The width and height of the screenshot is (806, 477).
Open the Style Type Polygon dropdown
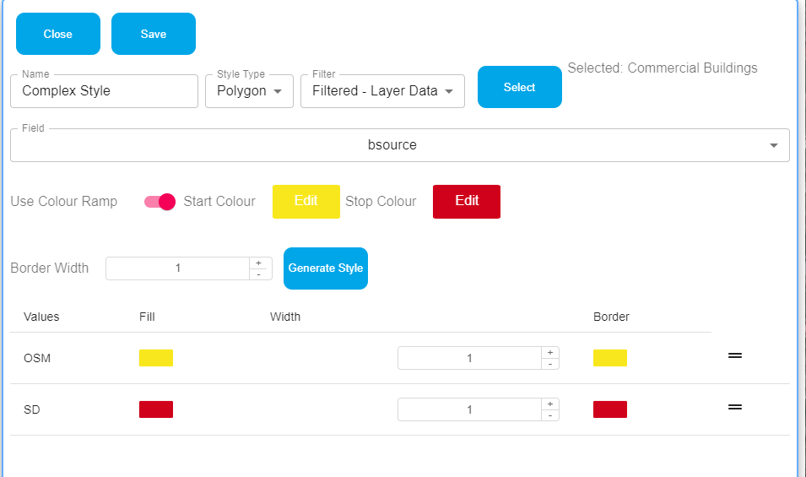[249, 91]
